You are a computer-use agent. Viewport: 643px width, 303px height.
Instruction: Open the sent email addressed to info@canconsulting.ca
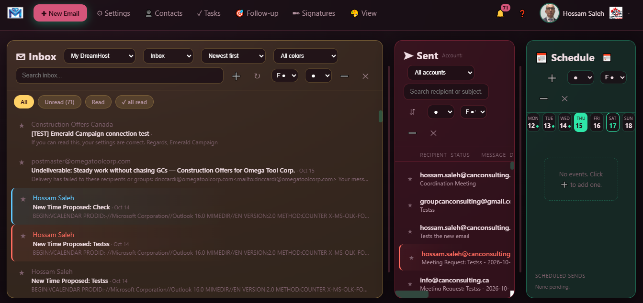tap(455, 284)
